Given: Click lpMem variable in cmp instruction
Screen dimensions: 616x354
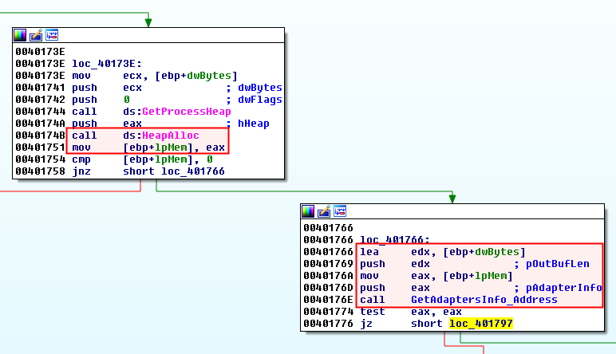Looking at the screenshot, I should tap(182, 159).
